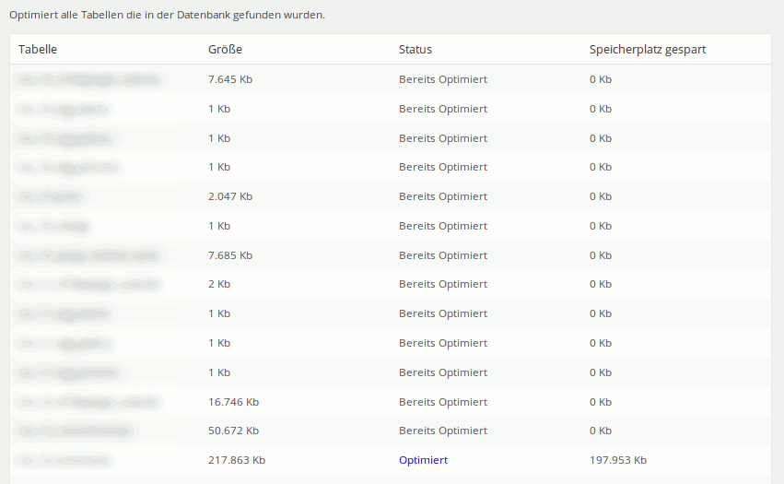Select the blurred table name in the 7.685 Kb row
Image resolution: width=784 pixels, height=484 pixels.
(x=88, y=255)
